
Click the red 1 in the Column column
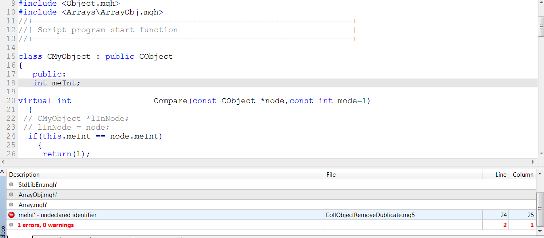click(532, 225)
